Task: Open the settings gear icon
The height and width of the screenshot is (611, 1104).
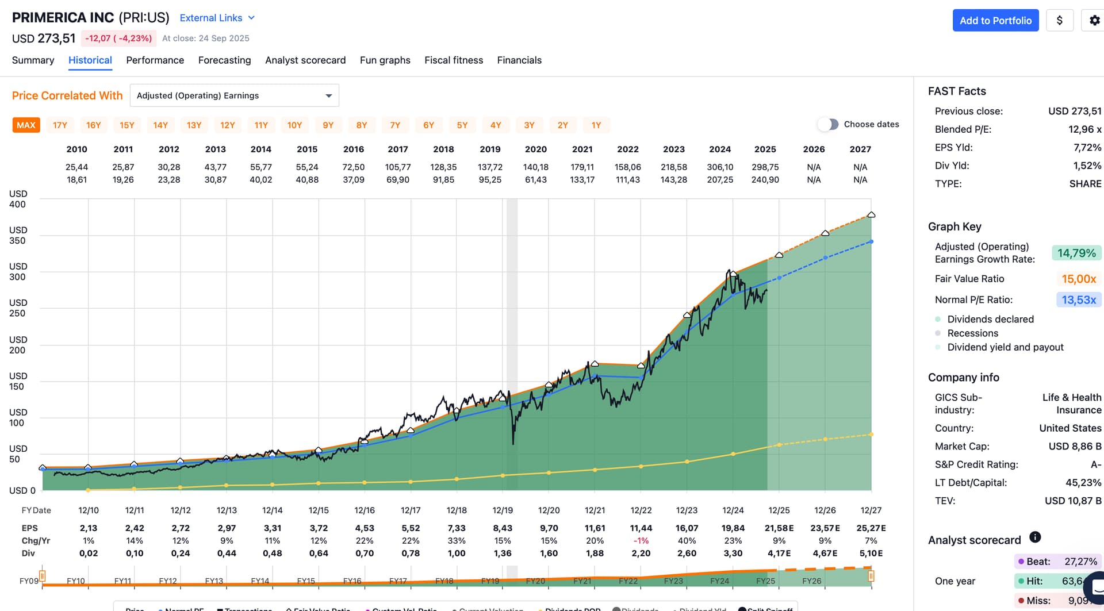Action: (1094, 21)
